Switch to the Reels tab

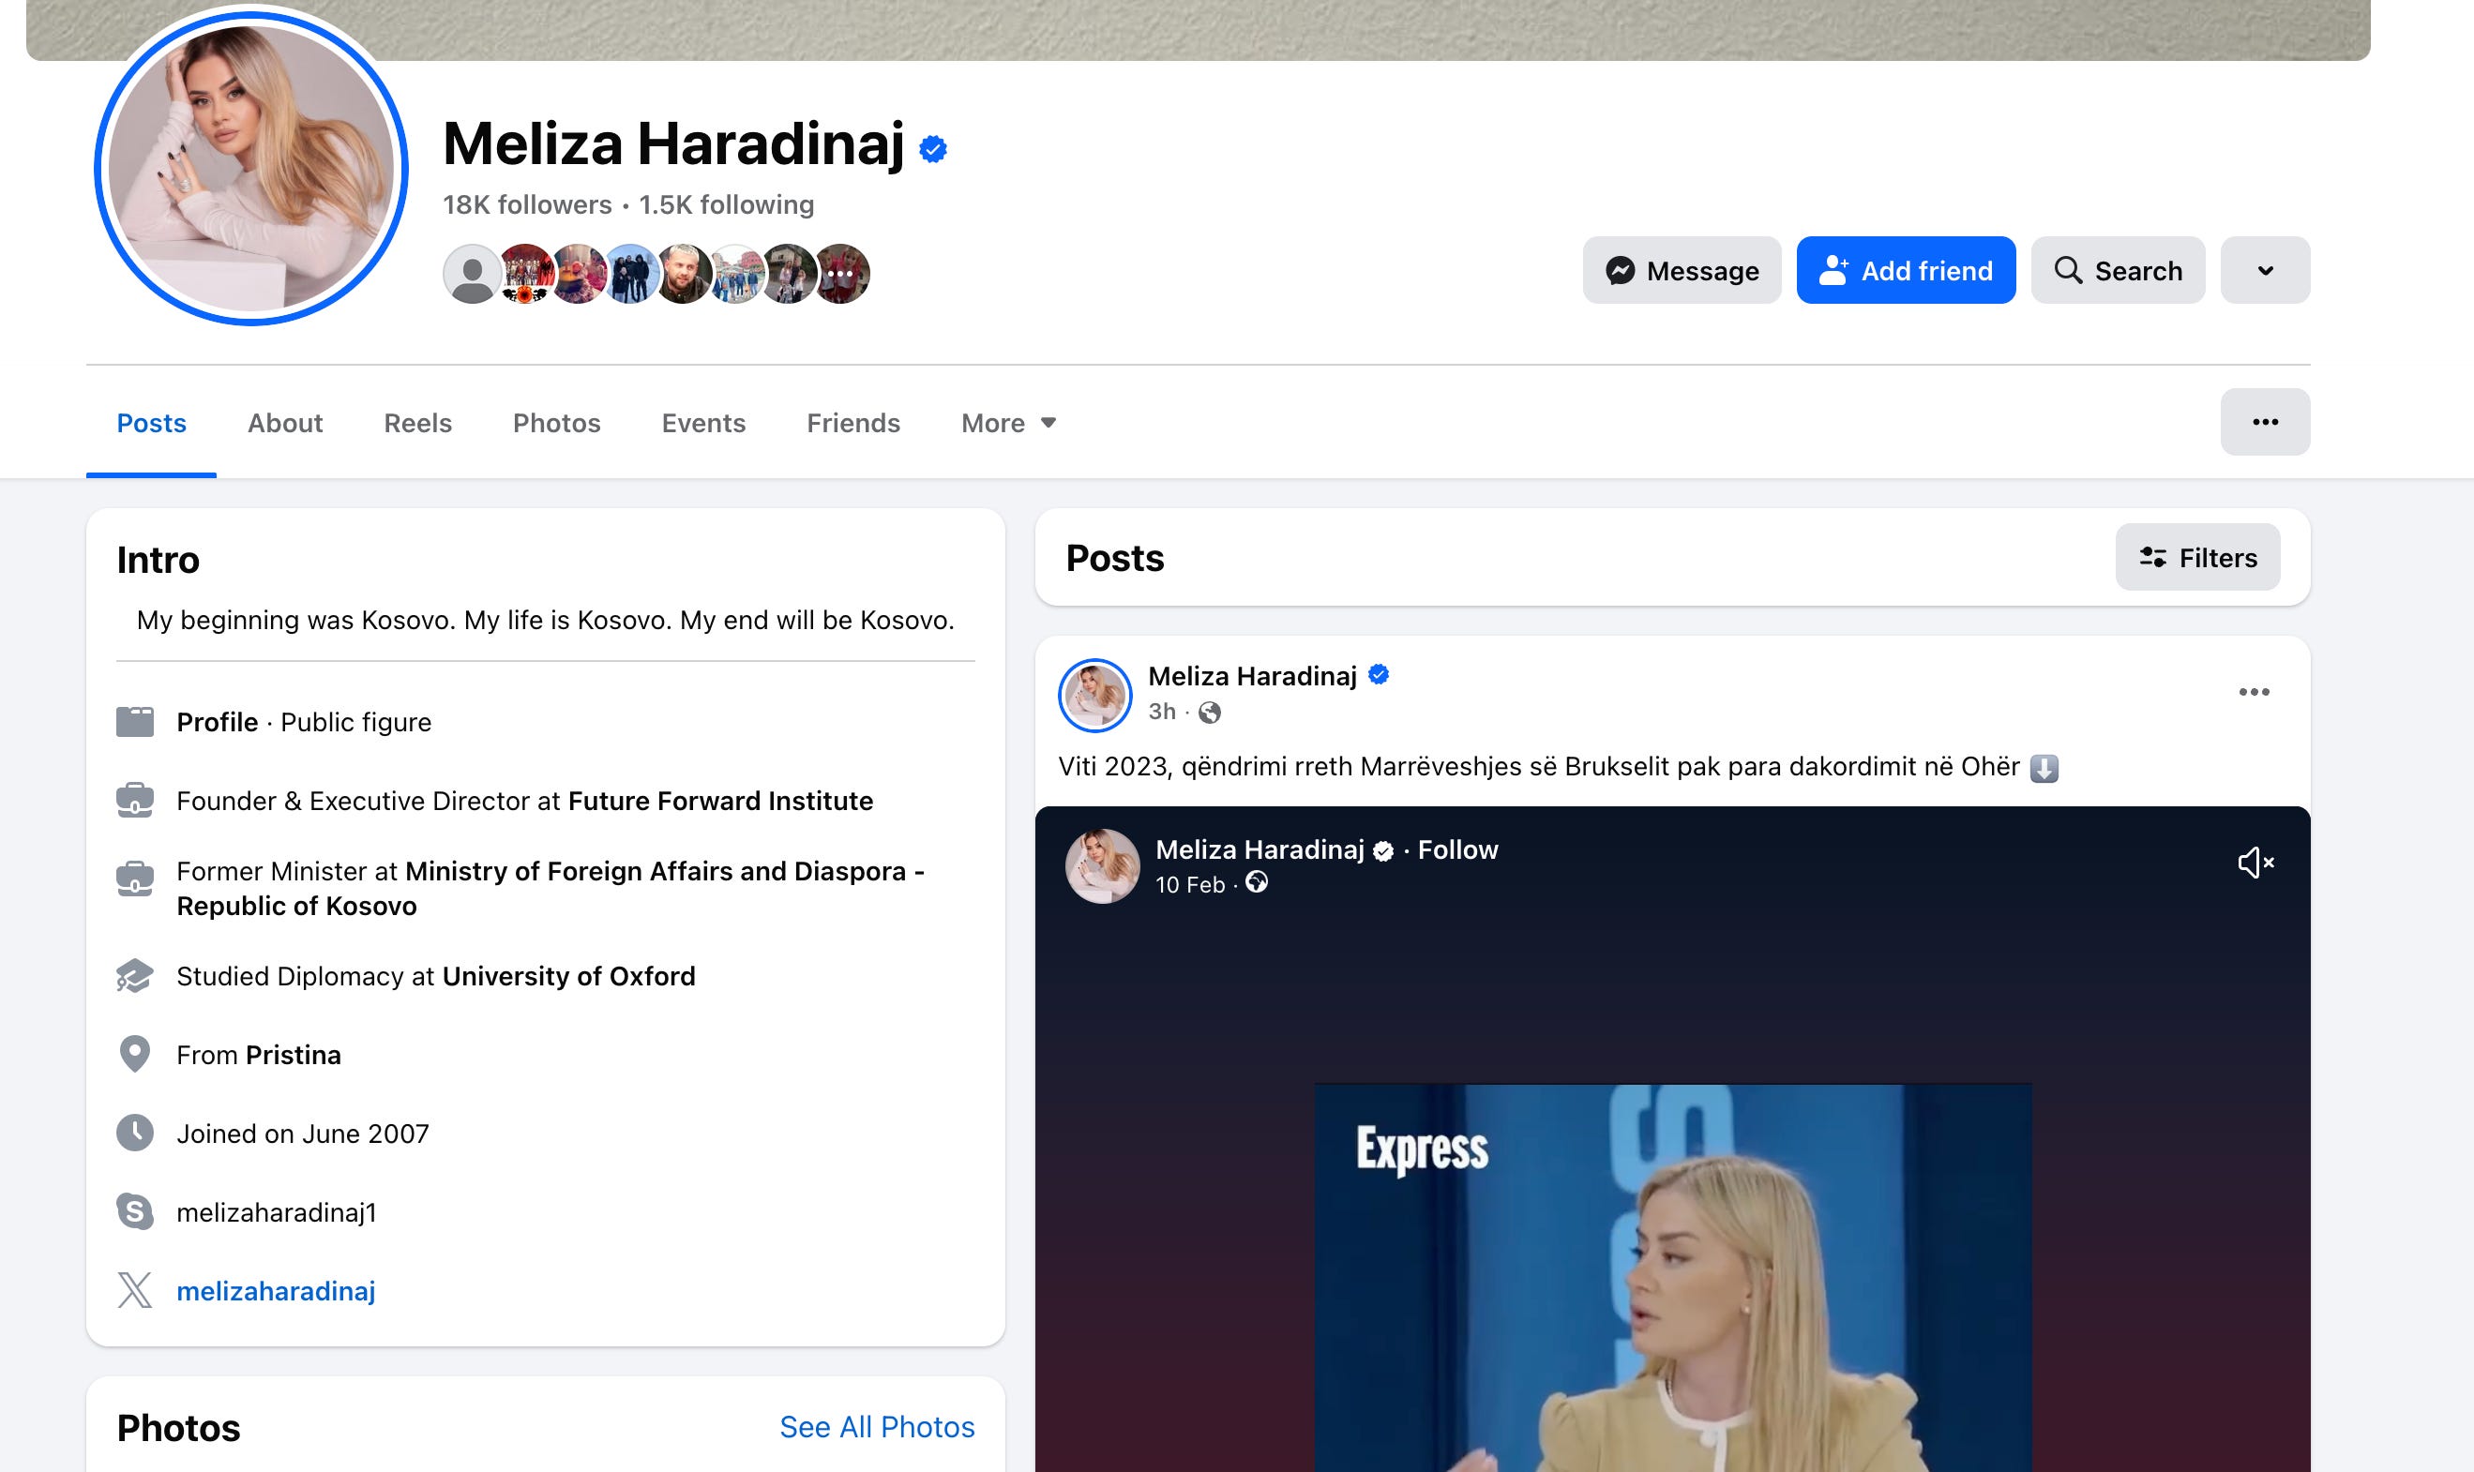(417, 424)
